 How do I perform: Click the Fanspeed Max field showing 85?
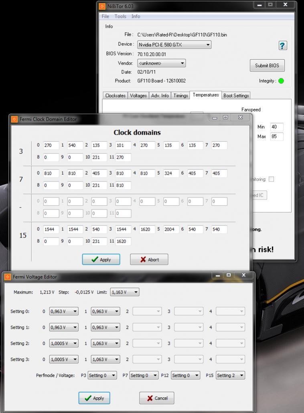point(277,137)
